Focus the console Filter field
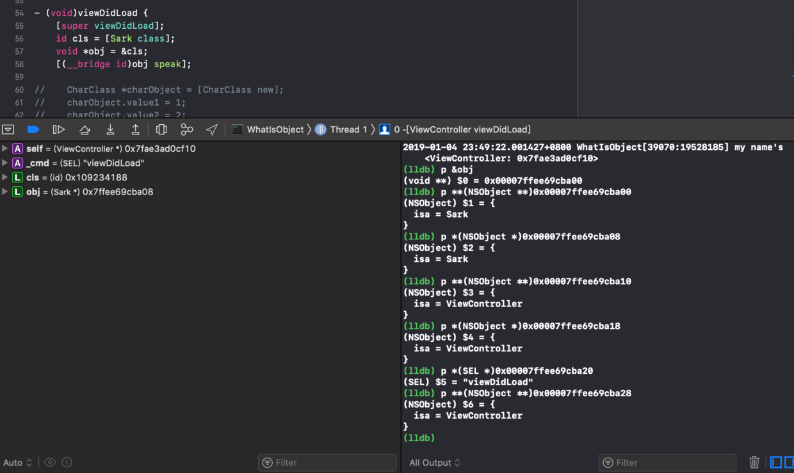 667,463
